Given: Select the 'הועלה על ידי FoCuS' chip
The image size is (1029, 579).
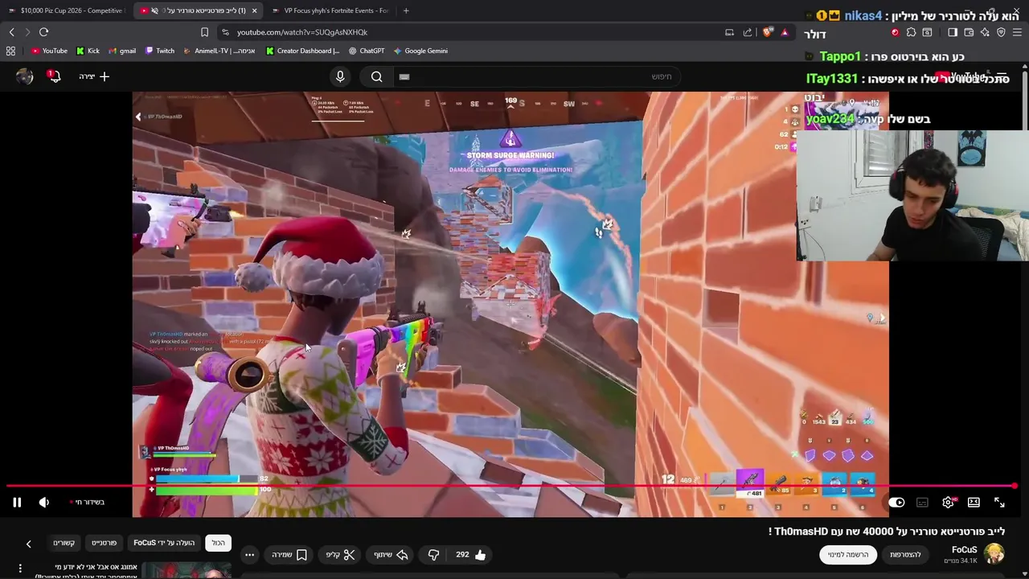Looking at the screenshot, I should (x=164, y=543).
